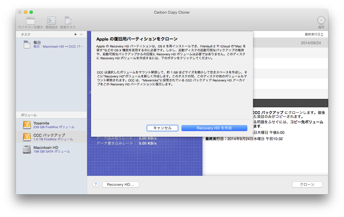Click キャンセル in the dialog
344x217 pixels.
click(x=162, y=128)
